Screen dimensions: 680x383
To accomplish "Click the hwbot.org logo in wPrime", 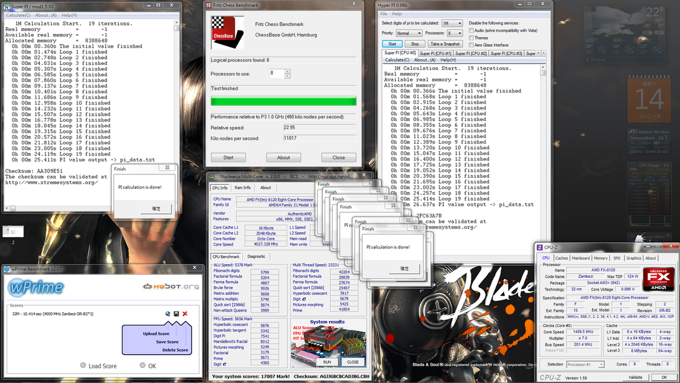I will (x=171, y=286).
